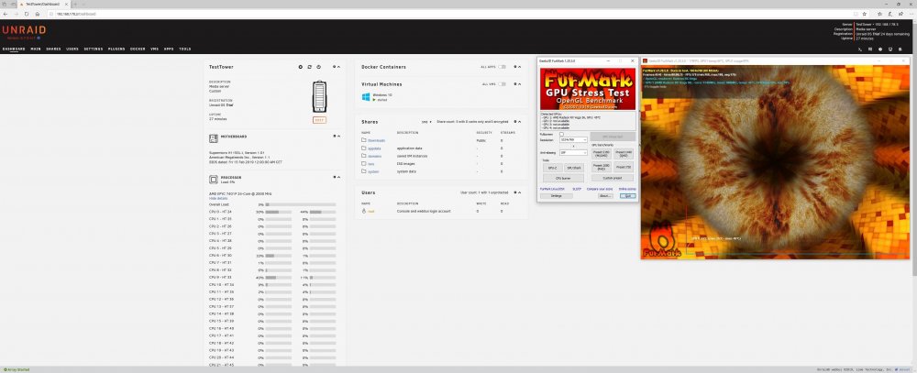Click the power-off icon in TestTower card

point(319,67)
